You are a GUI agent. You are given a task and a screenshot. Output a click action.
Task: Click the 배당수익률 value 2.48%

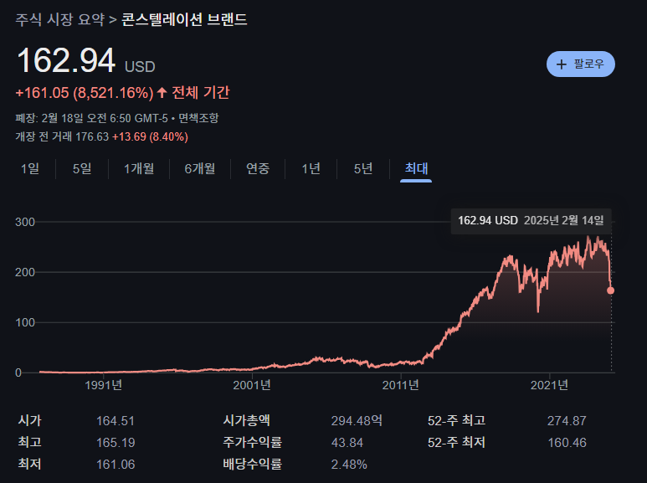coord(349,465)
